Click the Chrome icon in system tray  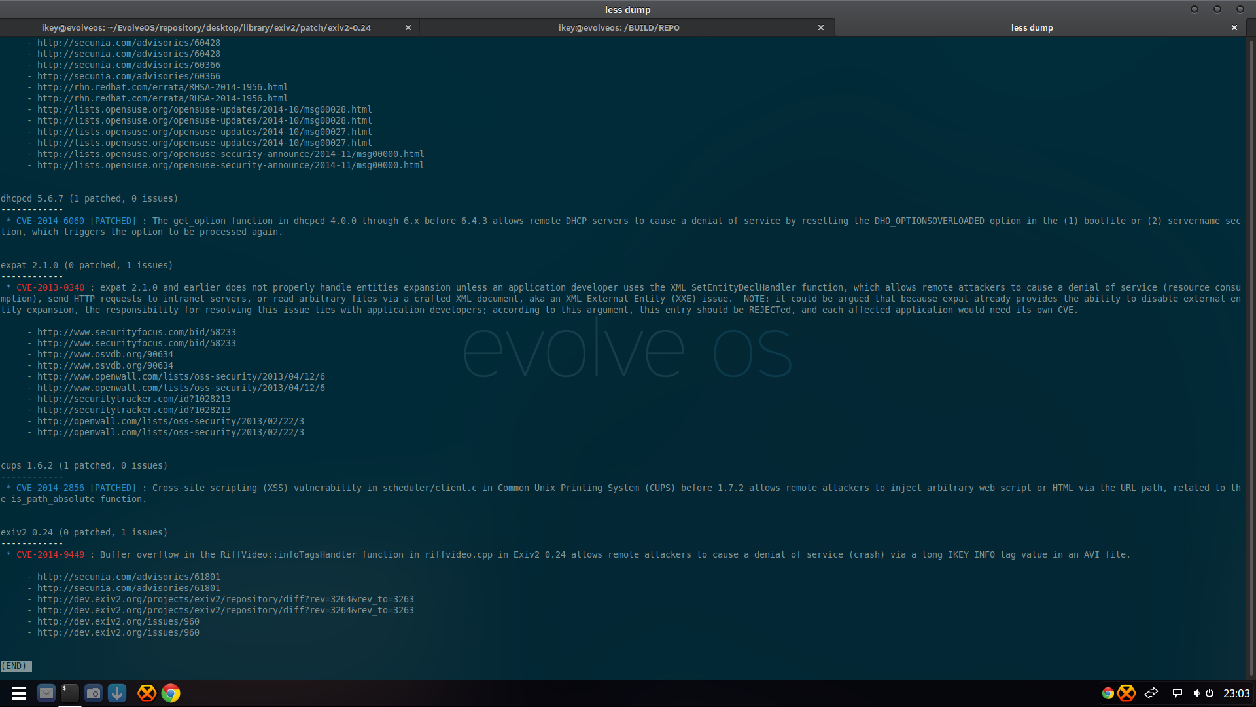[1108, 693]
